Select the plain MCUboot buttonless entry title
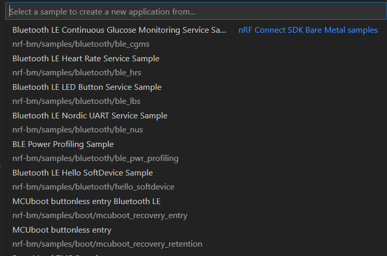This screenshot has width=387, height=256. (62, 230)
